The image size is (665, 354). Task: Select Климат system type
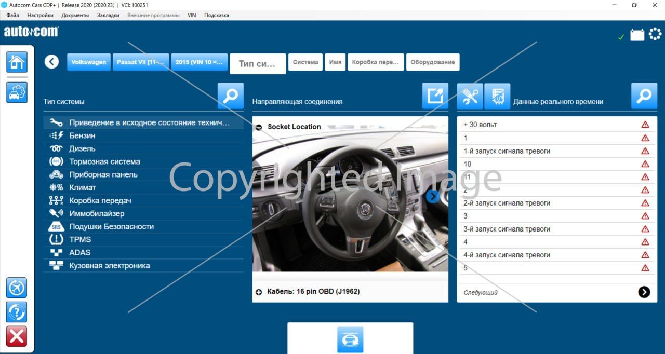[x=143, y=187]
